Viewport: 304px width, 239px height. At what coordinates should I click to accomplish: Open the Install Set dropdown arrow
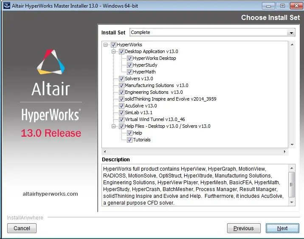(x=291, y=33)
